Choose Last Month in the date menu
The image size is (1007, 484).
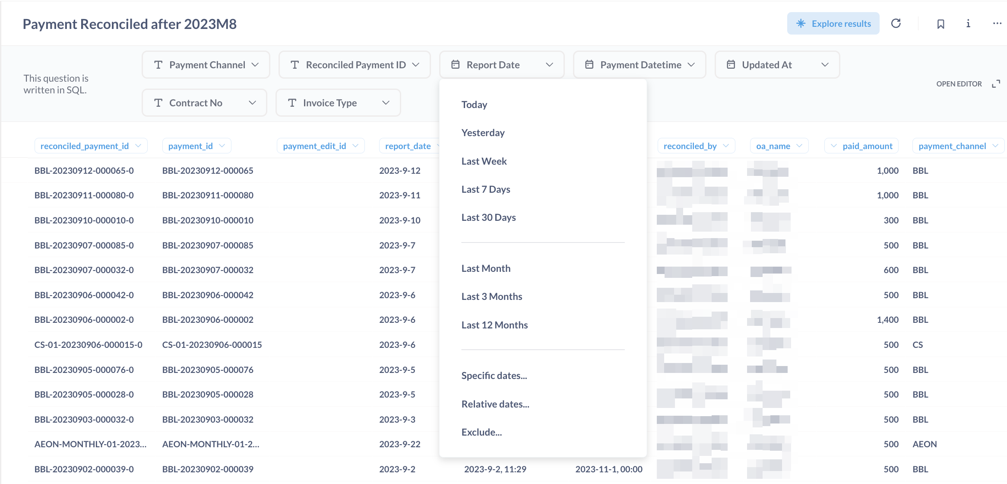486,268
